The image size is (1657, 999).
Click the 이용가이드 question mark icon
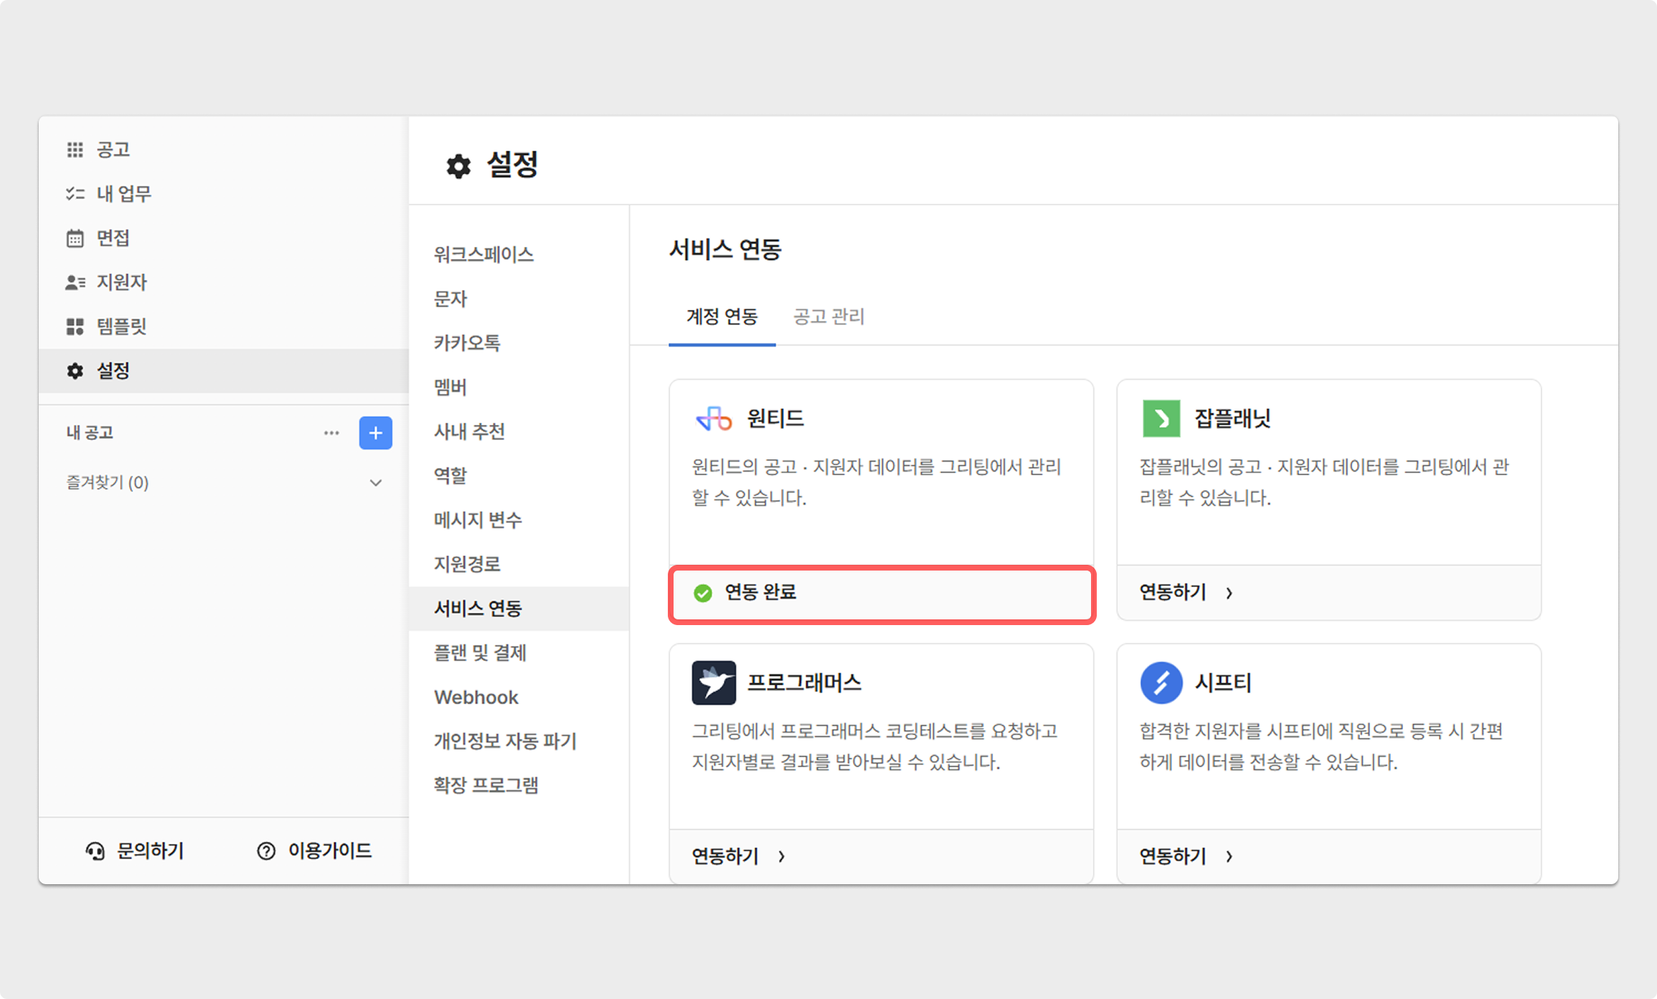click(x=266, y=851)
